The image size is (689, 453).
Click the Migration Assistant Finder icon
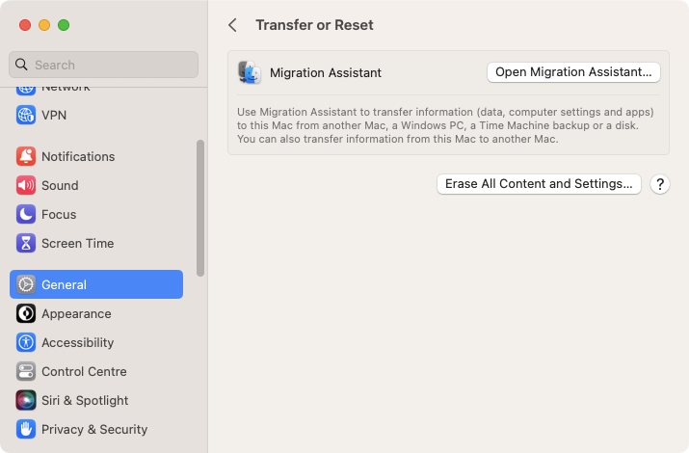coord(250,72)
